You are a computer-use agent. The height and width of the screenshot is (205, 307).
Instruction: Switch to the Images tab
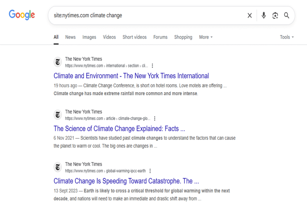coord(89,37)
